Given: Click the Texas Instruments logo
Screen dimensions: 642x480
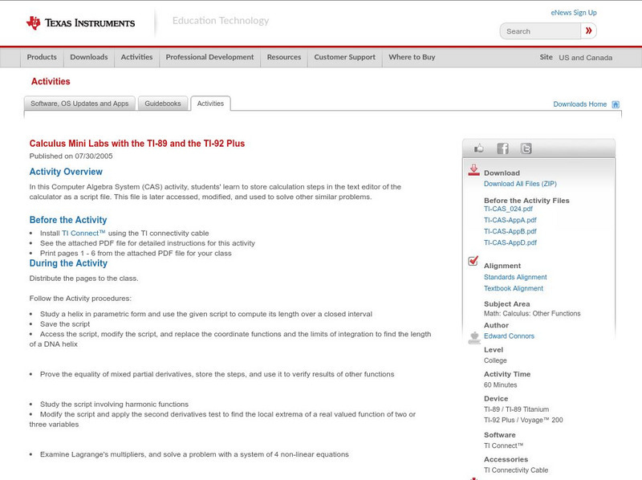Looking at the screenshot, I should (x=80, y=23).
